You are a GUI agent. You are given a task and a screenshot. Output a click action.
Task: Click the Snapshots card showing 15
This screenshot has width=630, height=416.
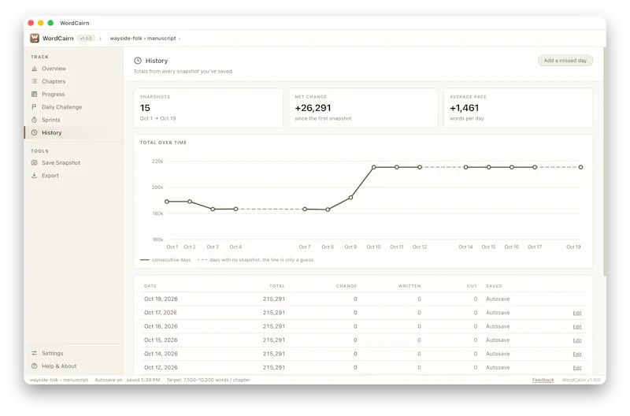208,108
